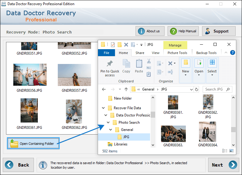Expand the Open ribbon group

[199, 70]
